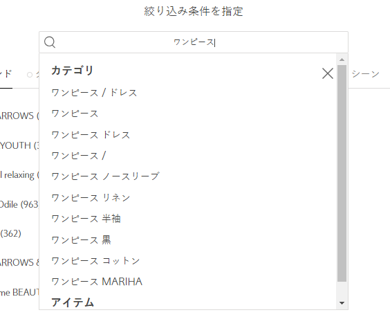Open the Odile (963) brand link
This screenshot has height=317, width=390.
coord(19,204)
